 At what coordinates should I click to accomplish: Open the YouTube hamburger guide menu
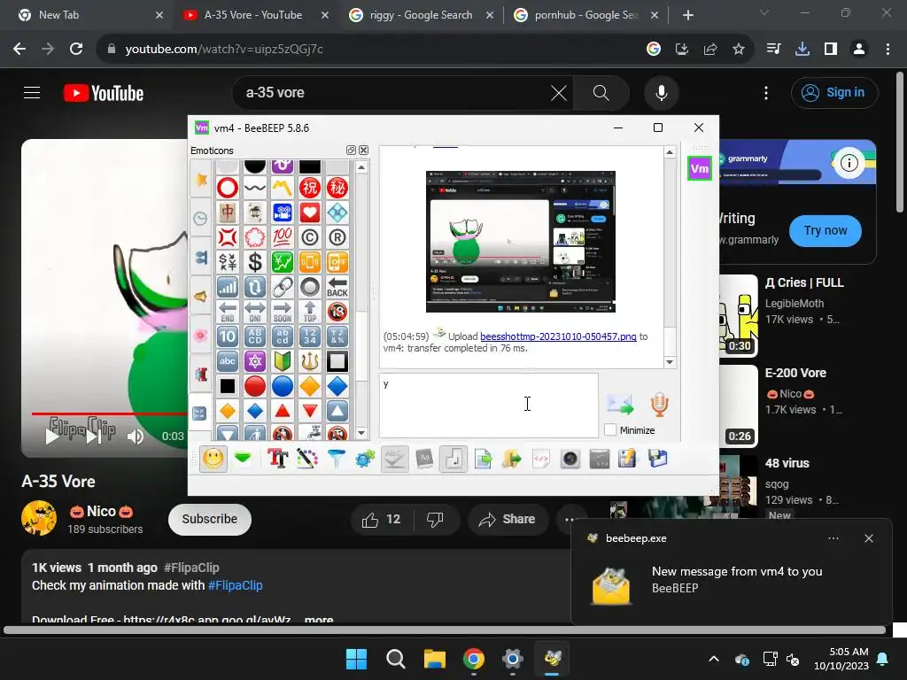coord(32,92)
